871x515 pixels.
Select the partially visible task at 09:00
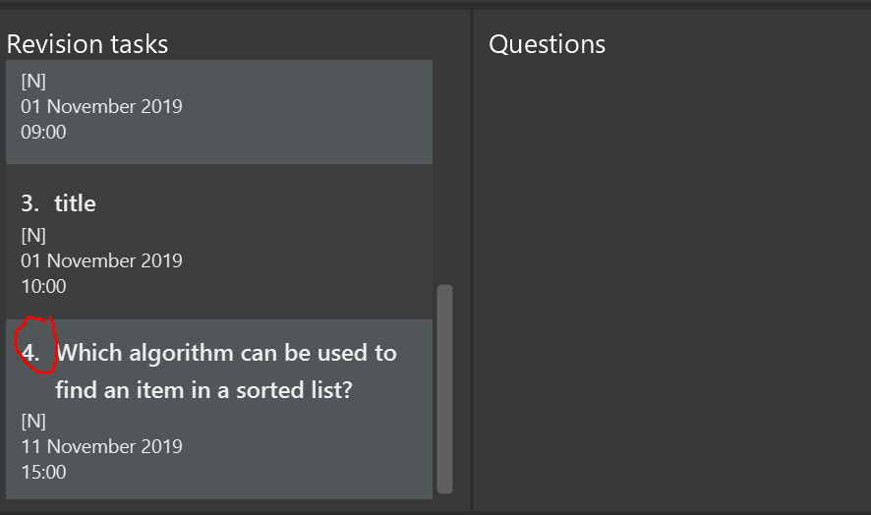[x=219, y=112]
